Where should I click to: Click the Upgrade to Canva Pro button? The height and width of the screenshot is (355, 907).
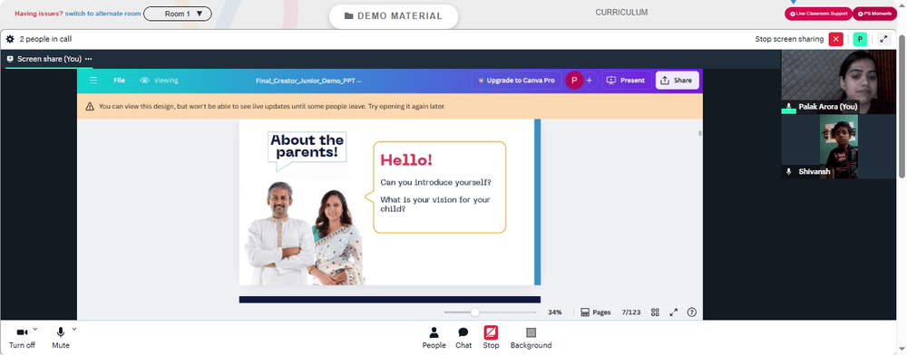pyautogui.click(x=516, y=81)
